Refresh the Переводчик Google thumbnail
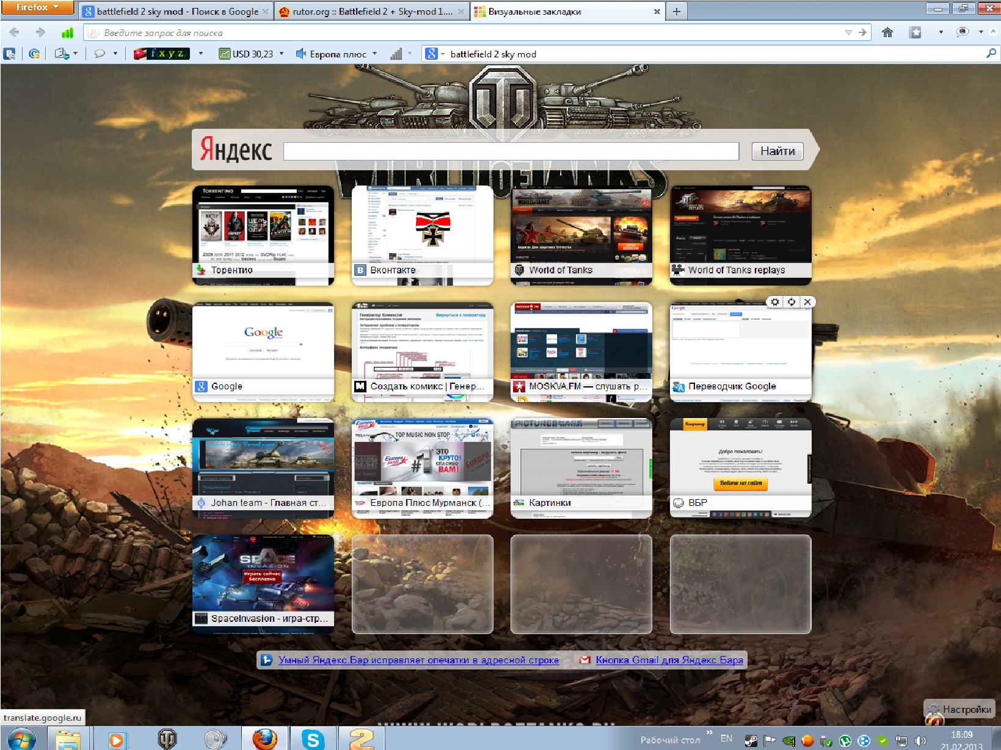 (792, 302)
